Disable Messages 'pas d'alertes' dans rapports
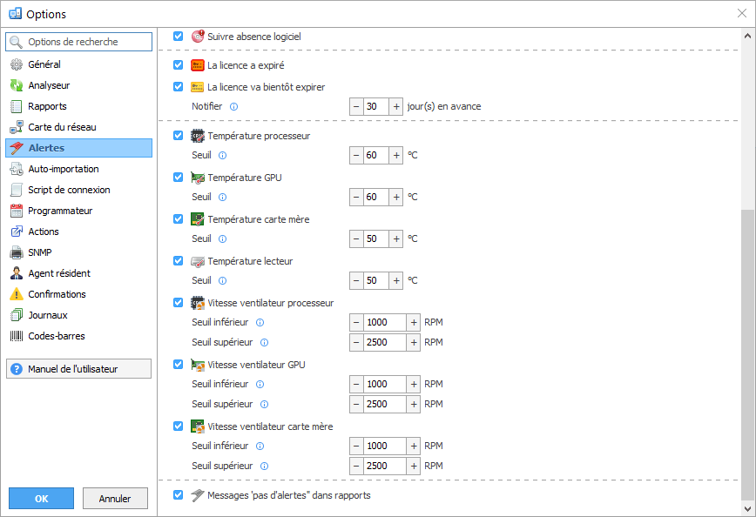The height and width of the screenshot is (517, 756). pos(178,495)
